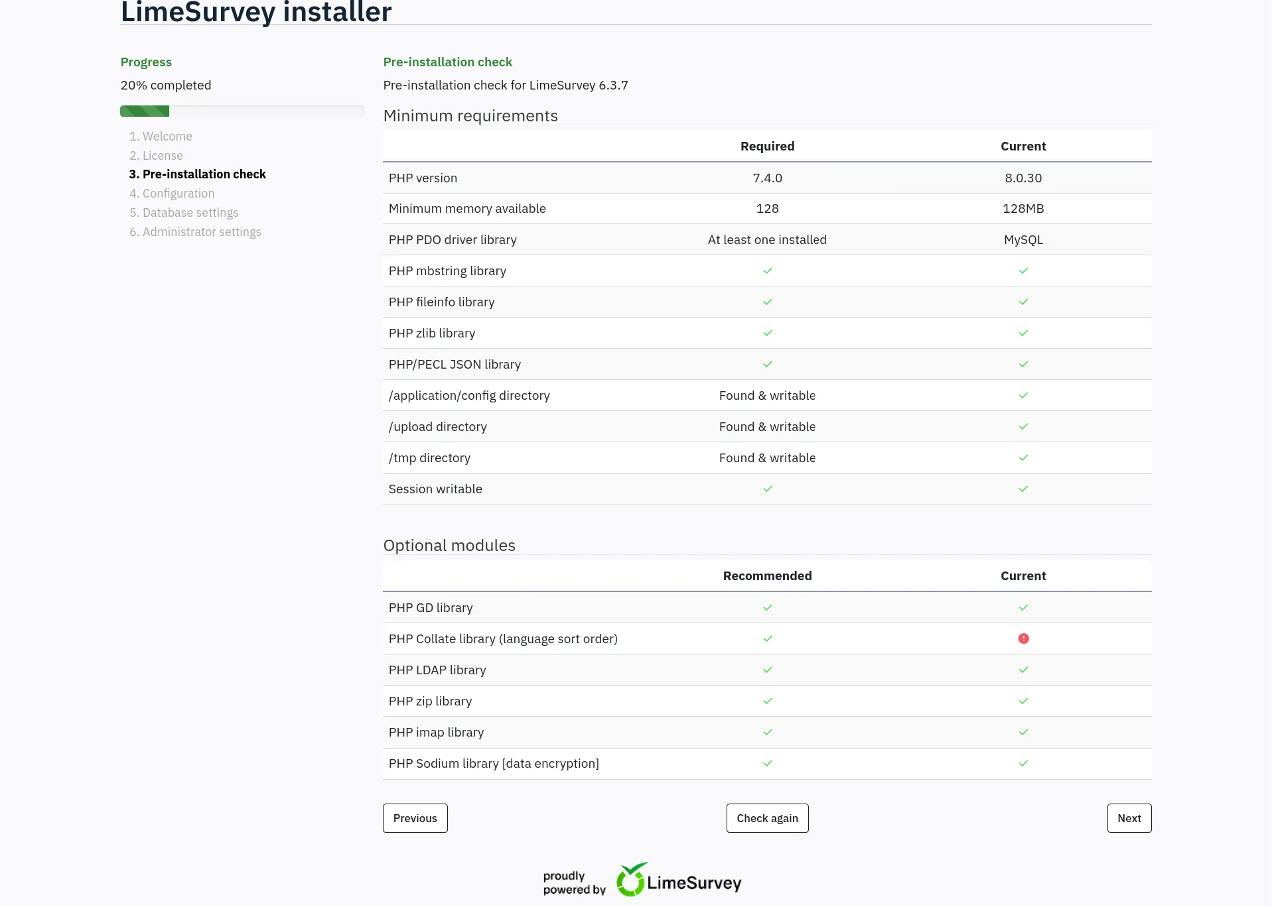
Task: Click PHP mbstring library required check icon
Action: coord(767,271)
